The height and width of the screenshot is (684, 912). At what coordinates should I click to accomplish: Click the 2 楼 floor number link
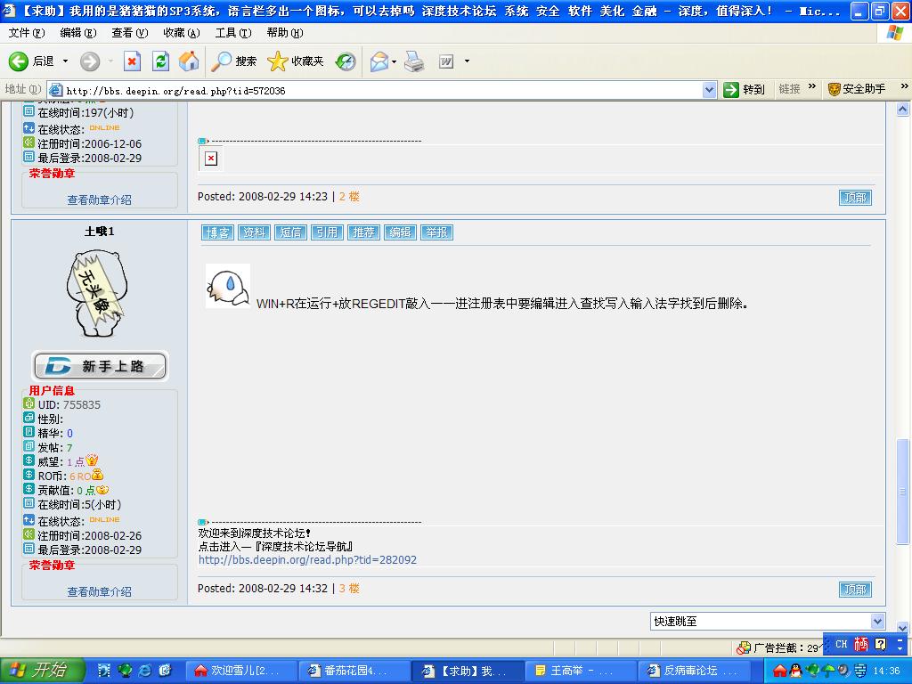tap(349, 197)
